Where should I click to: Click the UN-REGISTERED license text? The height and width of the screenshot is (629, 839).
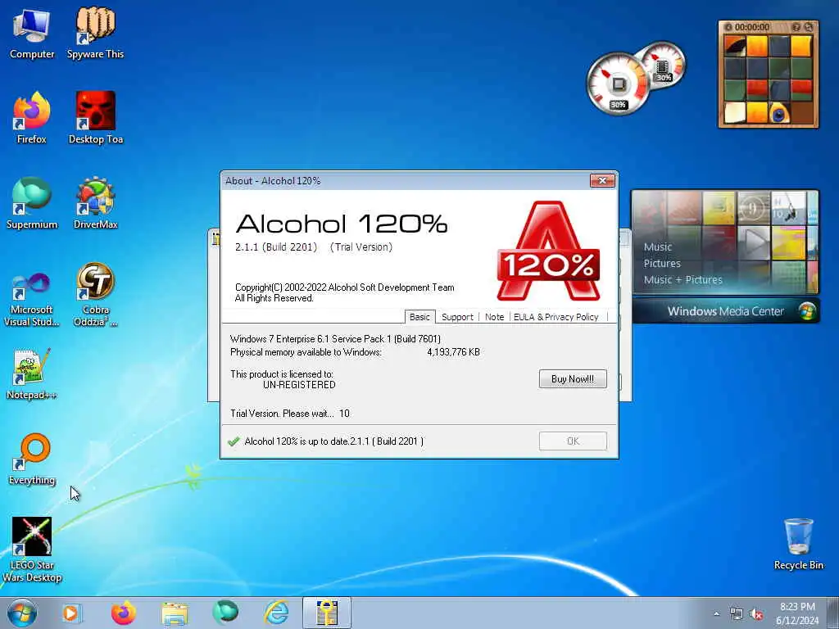[x=299, y=385]
